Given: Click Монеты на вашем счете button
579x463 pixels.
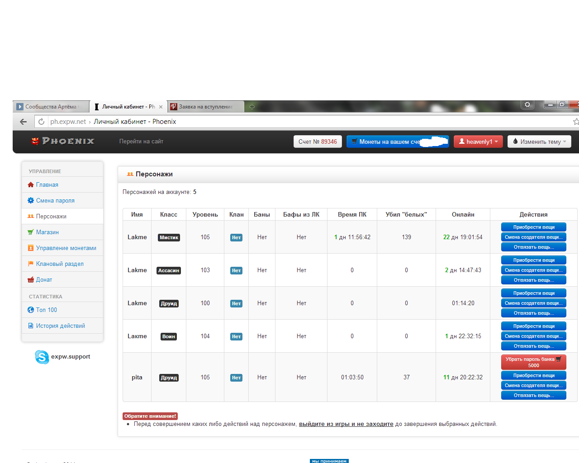Looking at the screenshot, I should click(398, 142).
